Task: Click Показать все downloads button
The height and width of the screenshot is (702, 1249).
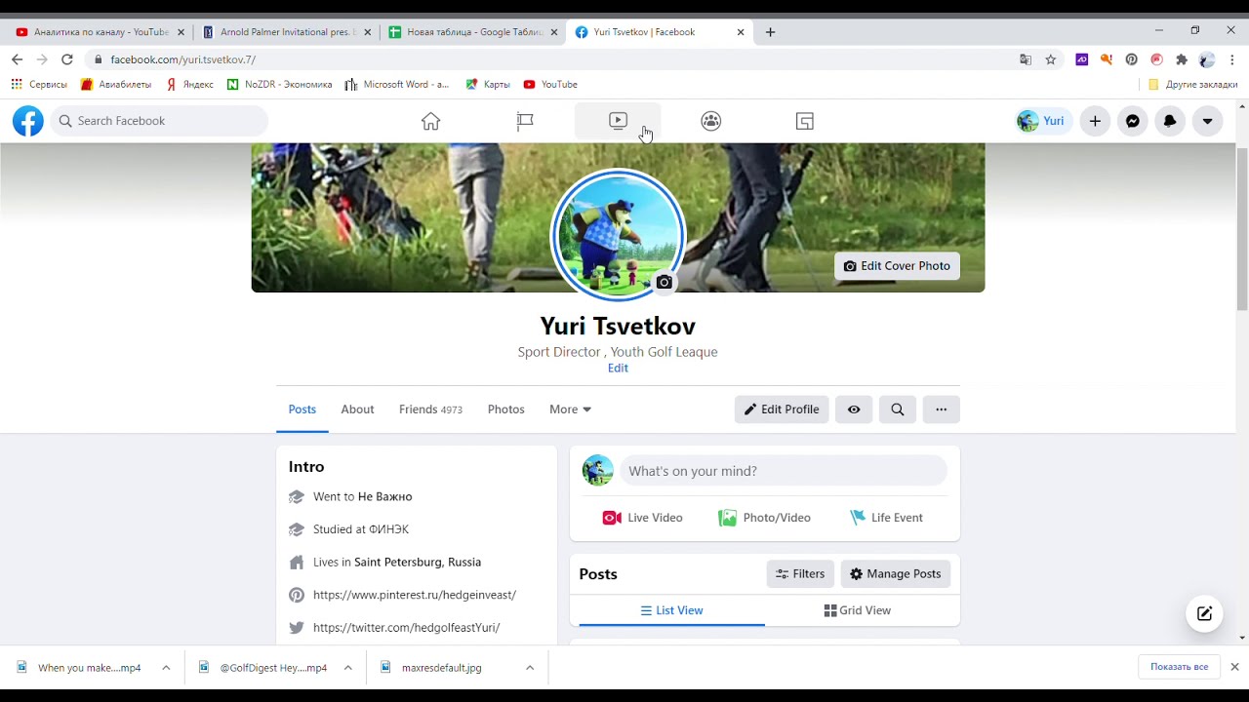Action: pos(1179,667)
